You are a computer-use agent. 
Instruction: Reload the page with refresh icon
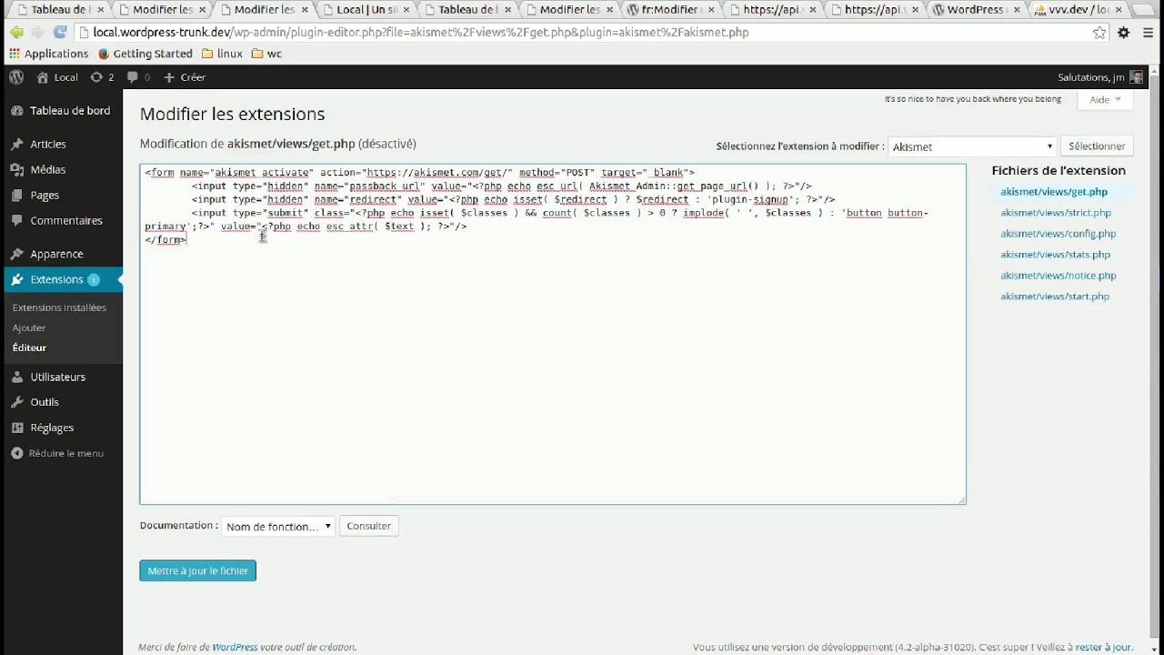[x=60, y=32]
